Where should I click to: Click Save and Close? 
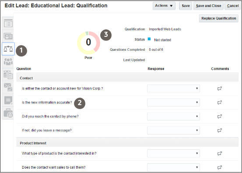coord(208,6)
